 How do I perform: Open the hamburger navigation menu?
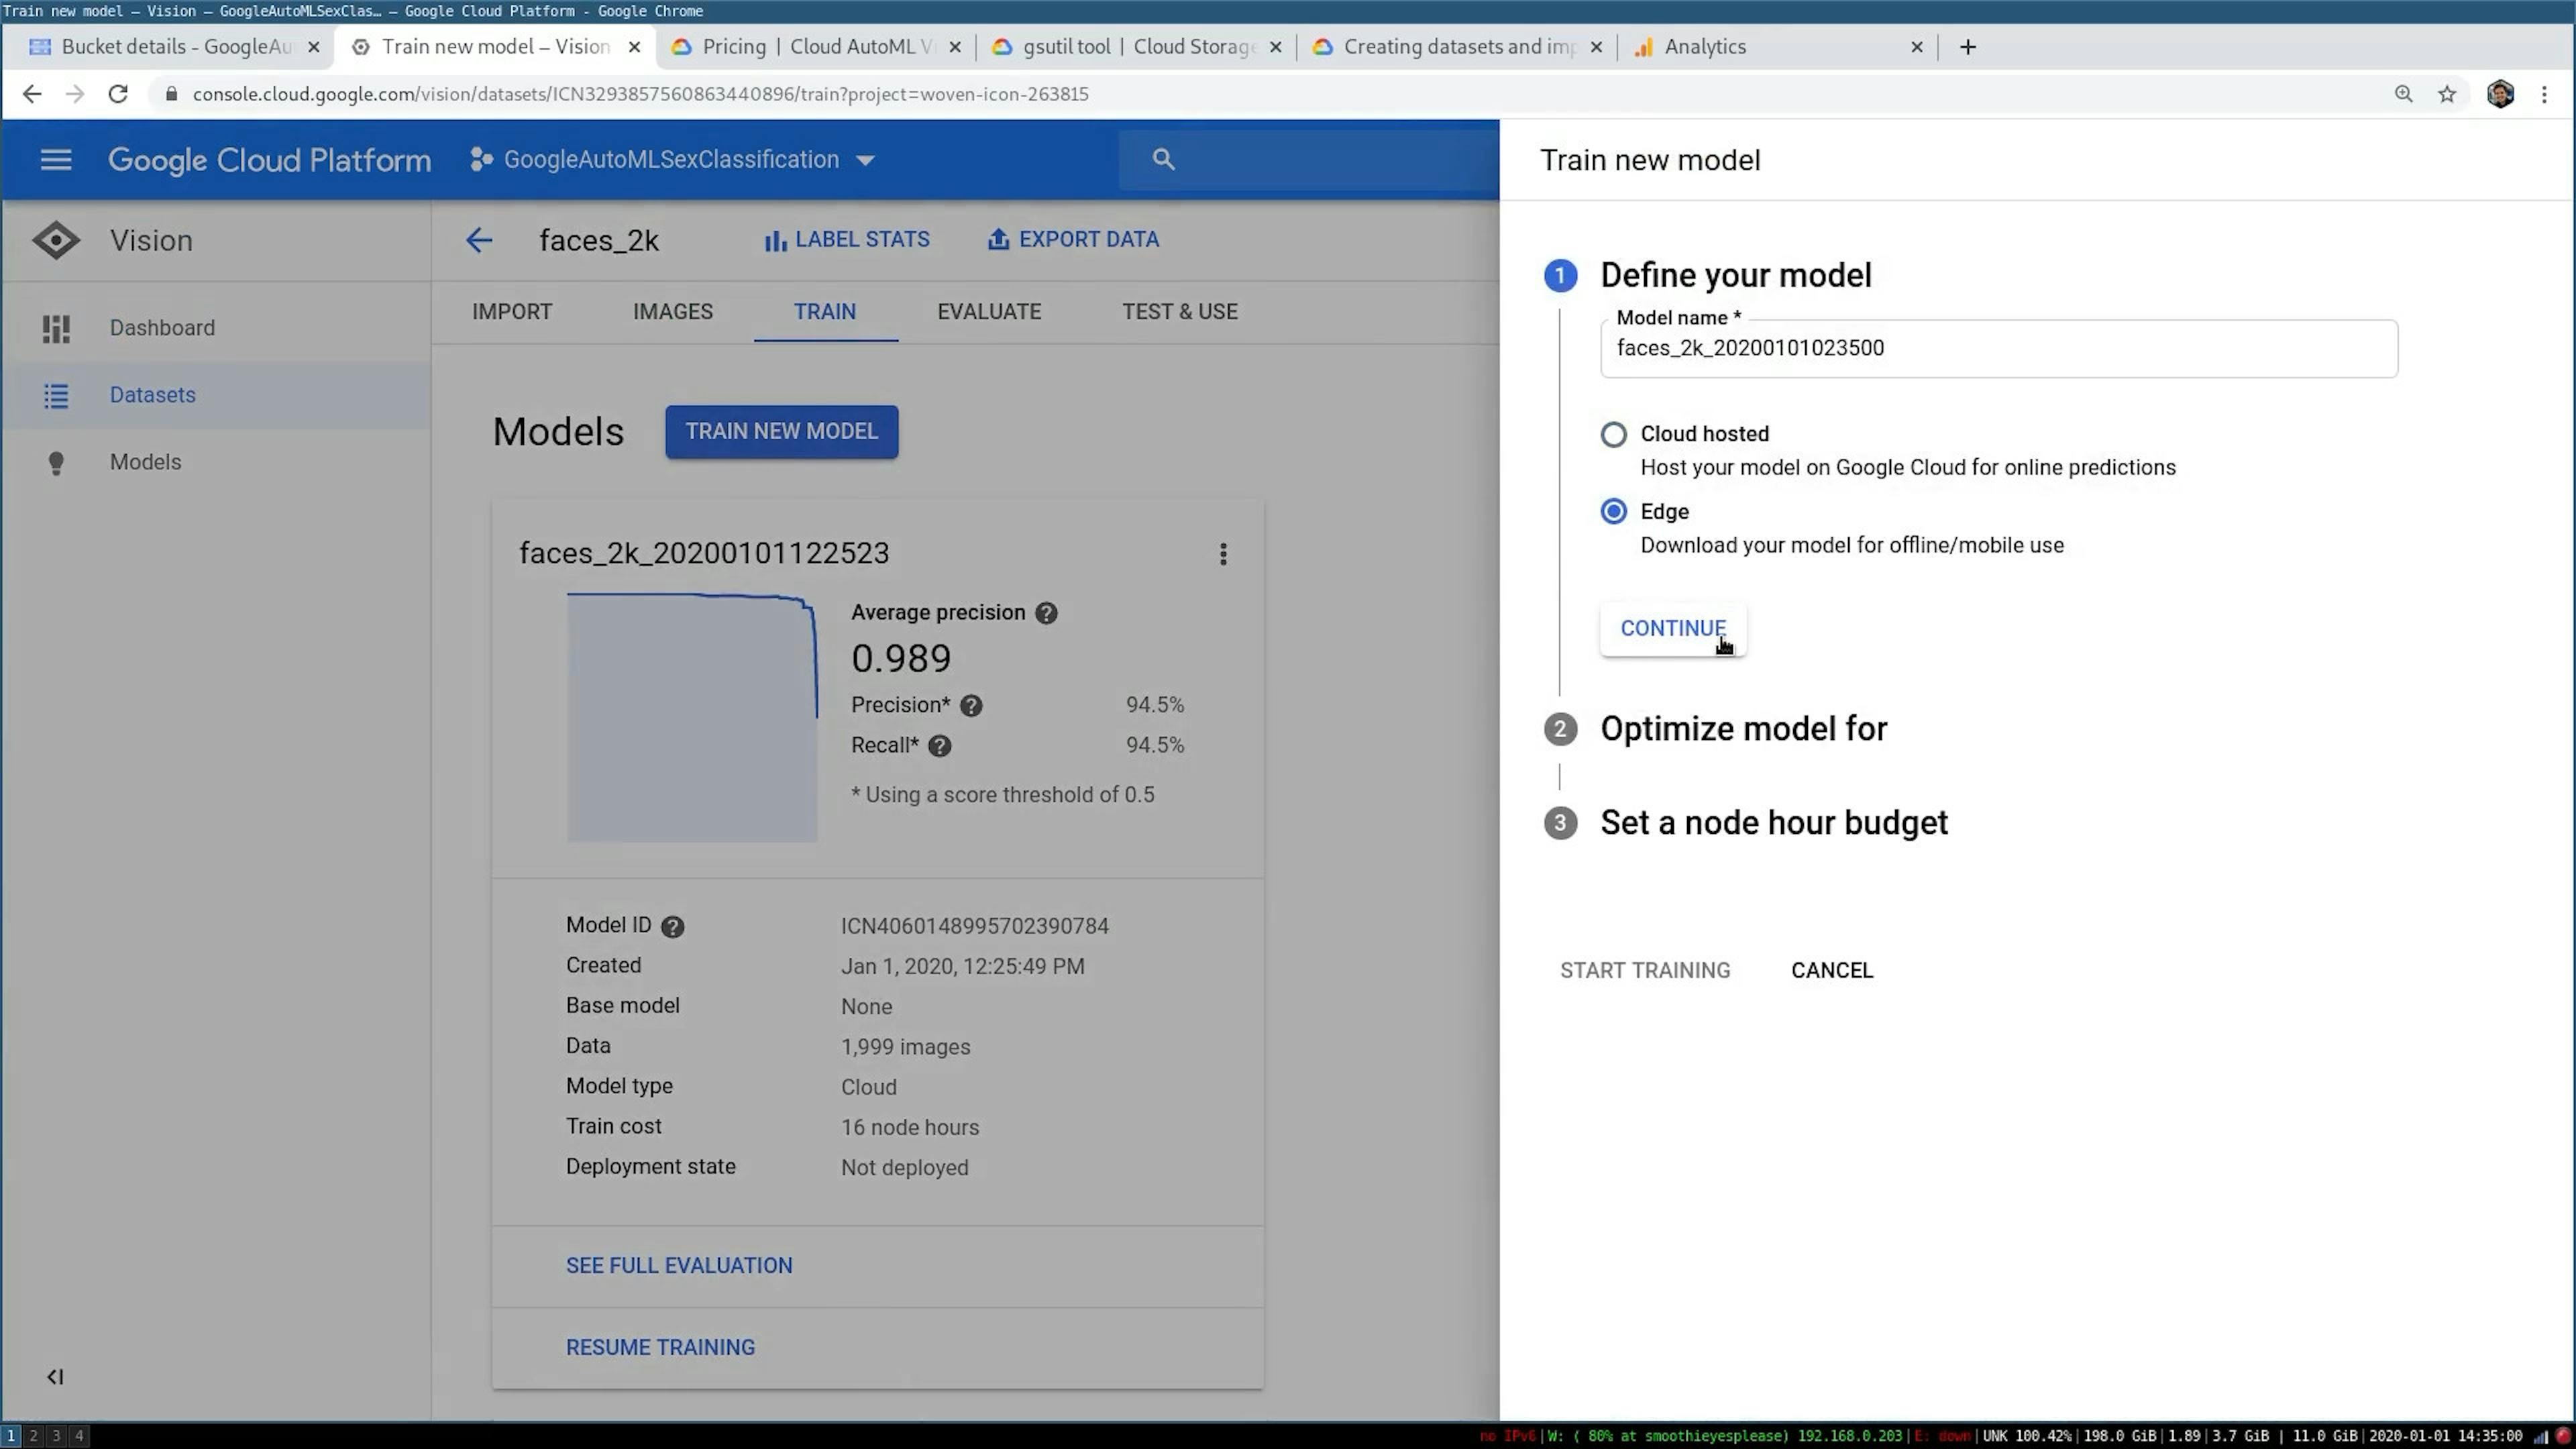point(56,160)
